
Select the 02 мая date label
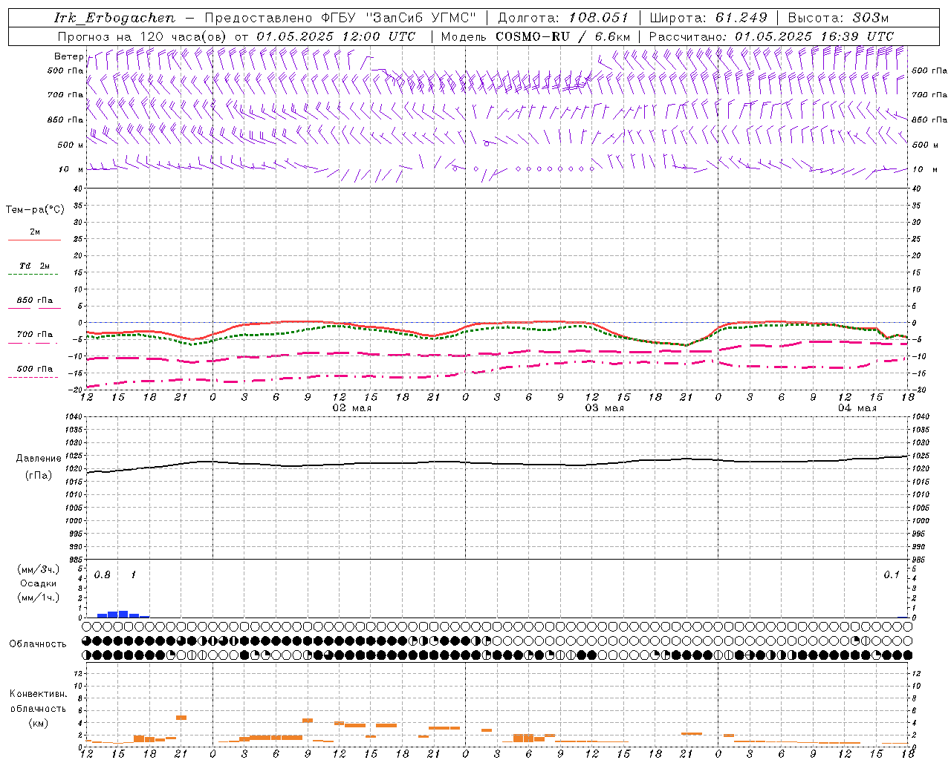[x=351, y=408]
